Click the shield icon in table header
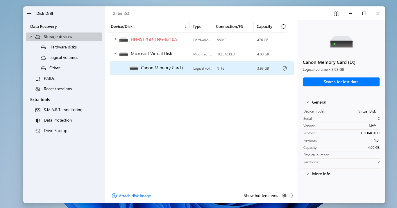The width and height of the screenshot is (397, 208). (284, 26)
